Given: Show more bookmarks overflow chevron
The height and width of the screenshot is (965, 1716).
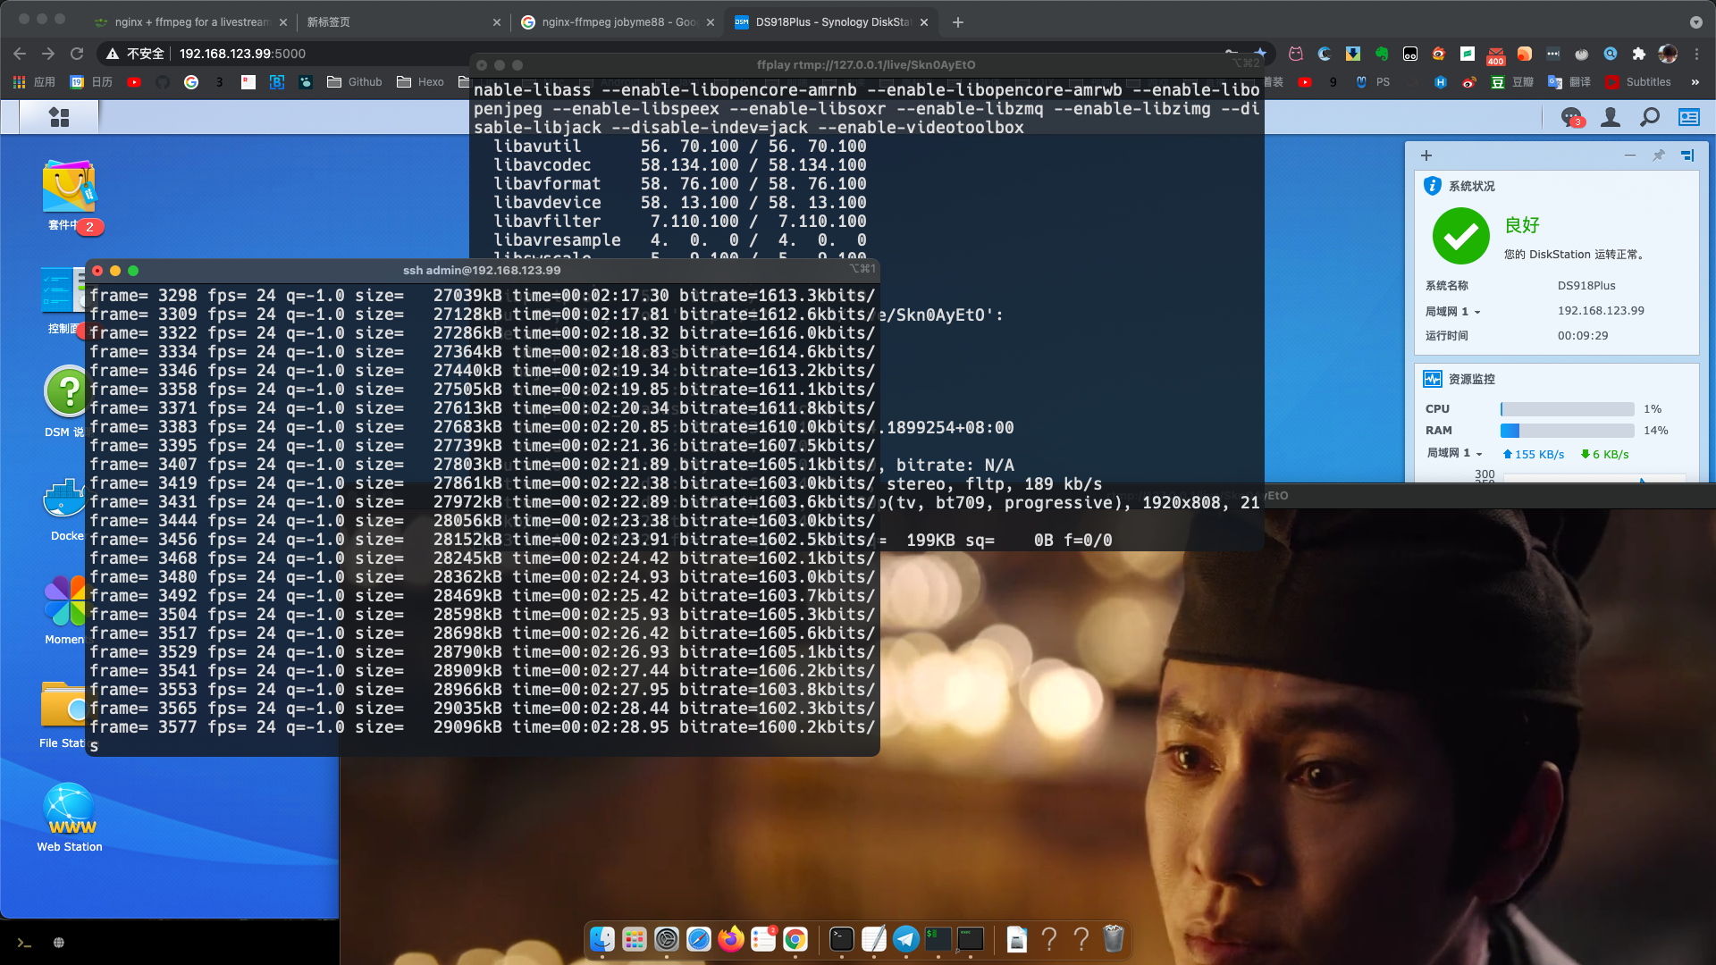Looking at the screenshot, I should [x=1695, y=82].
